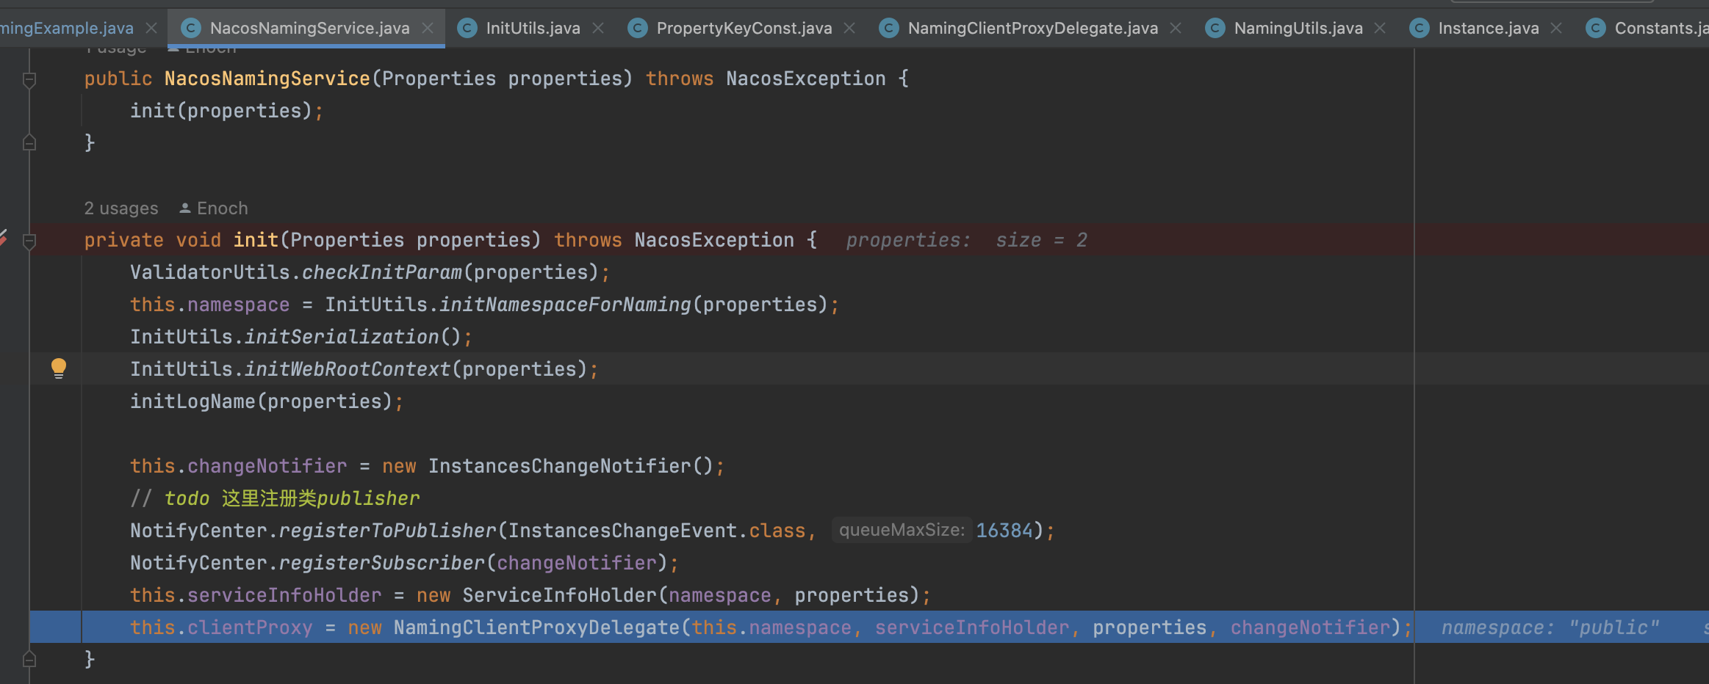Open the NamingClientProxyDelegate.java tab
Screen dimensions: 1709x684
pyautogui.click(x=1032, y=28)
